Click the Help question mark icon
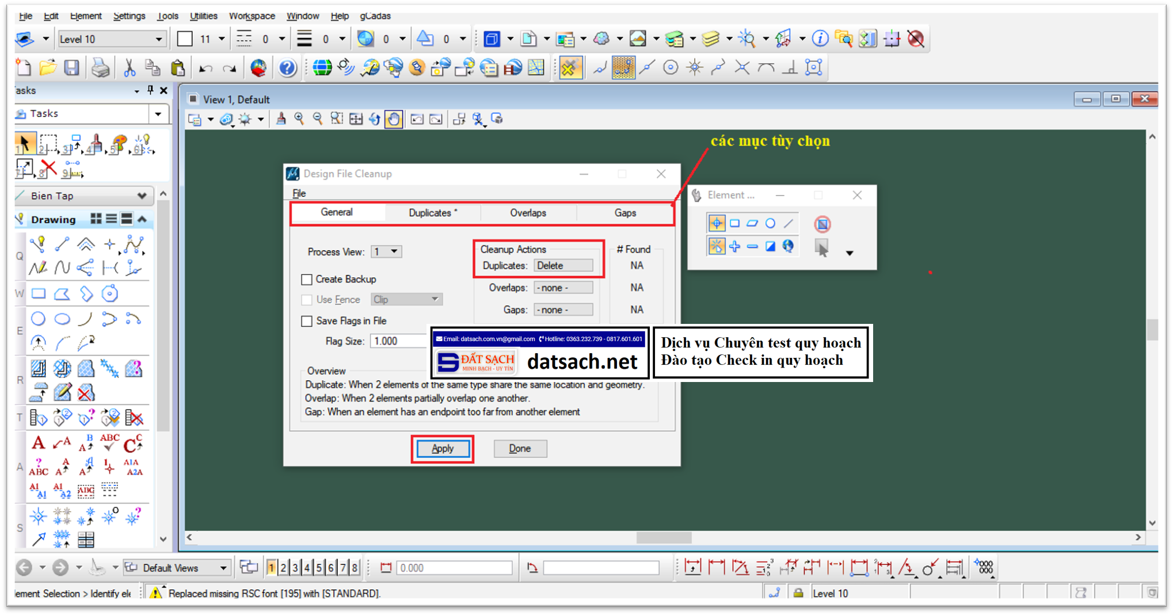 [287, 68]
